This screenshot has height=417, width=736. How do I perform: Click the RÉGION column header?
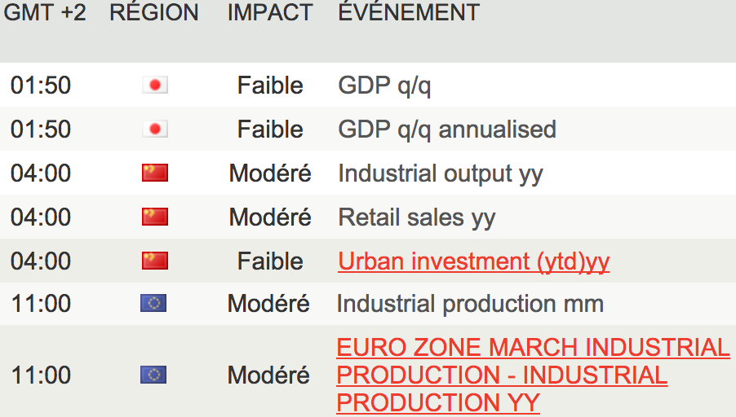(153, 13)
